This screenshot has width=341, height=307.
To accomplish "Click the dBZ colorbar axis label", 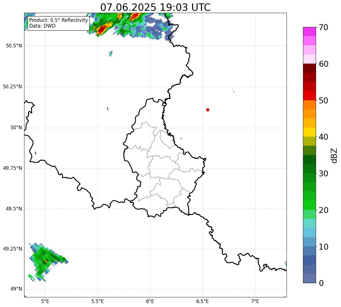I will 334,155.
